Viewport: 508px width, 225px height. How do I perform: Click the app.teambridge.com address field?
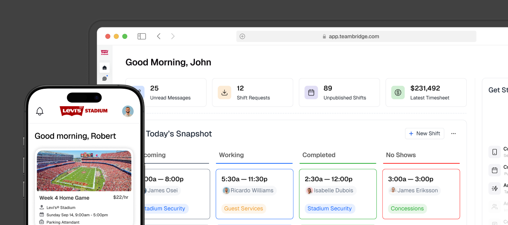pyautogui.click(x=356, y=36)
